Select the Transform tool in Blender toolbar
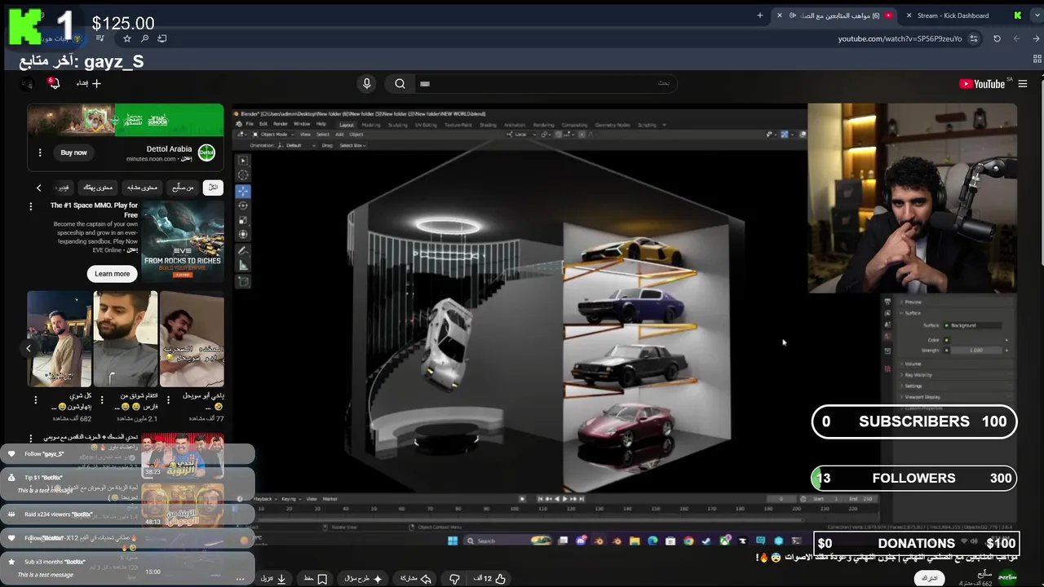This screenshot has height=587, width=1044. [x=243, y=235]
